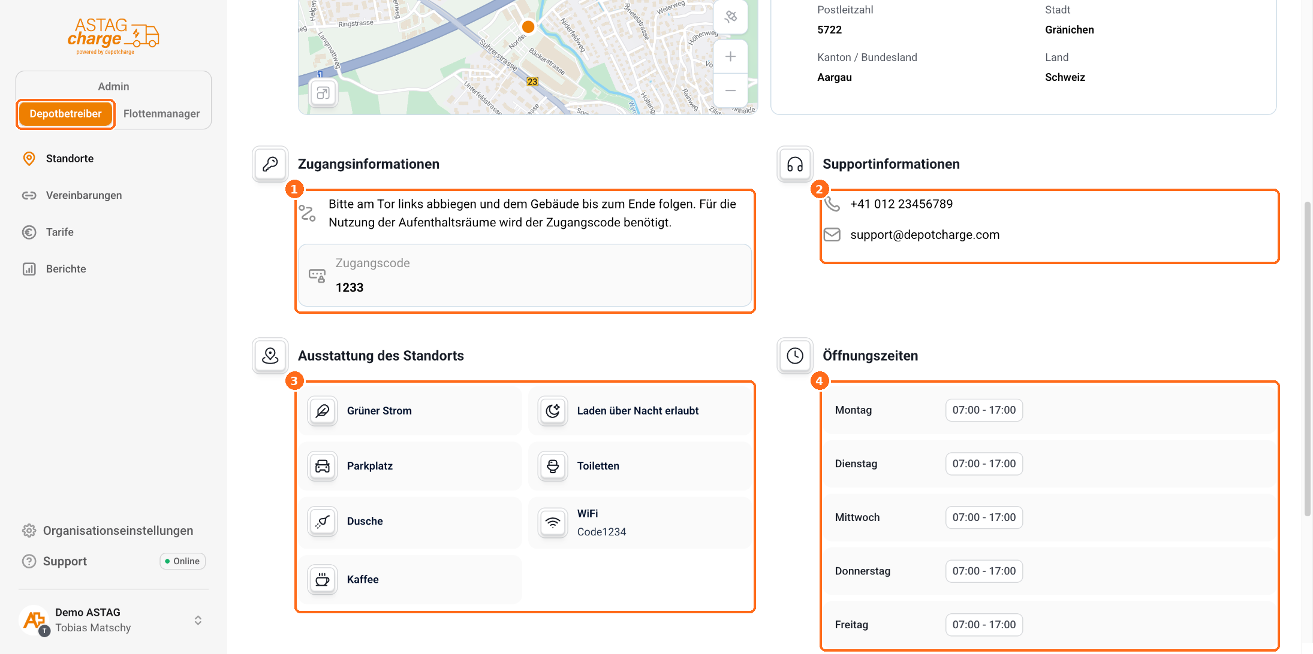1313x654 pixels.
Task: Click the clock icon for Öffnungszeiten
Action: pos(795,356)
